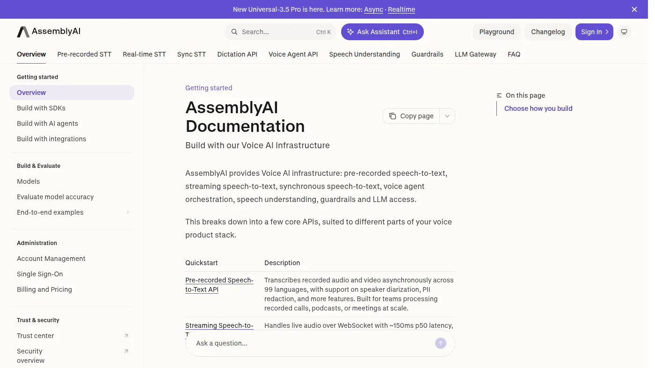The width and height of the screenshot is (655, 368).
Task: Follow the Realtime link in the banner
Action: coord(401,9)
